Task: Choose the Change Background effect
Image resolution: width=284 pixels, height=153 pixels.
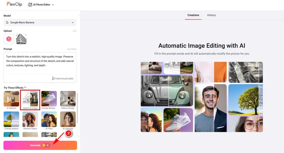Action: coord(49,100)
